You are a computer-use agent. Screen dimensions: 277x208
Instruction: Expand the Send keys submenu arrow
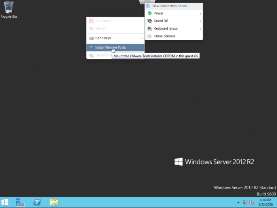point(142,38)
